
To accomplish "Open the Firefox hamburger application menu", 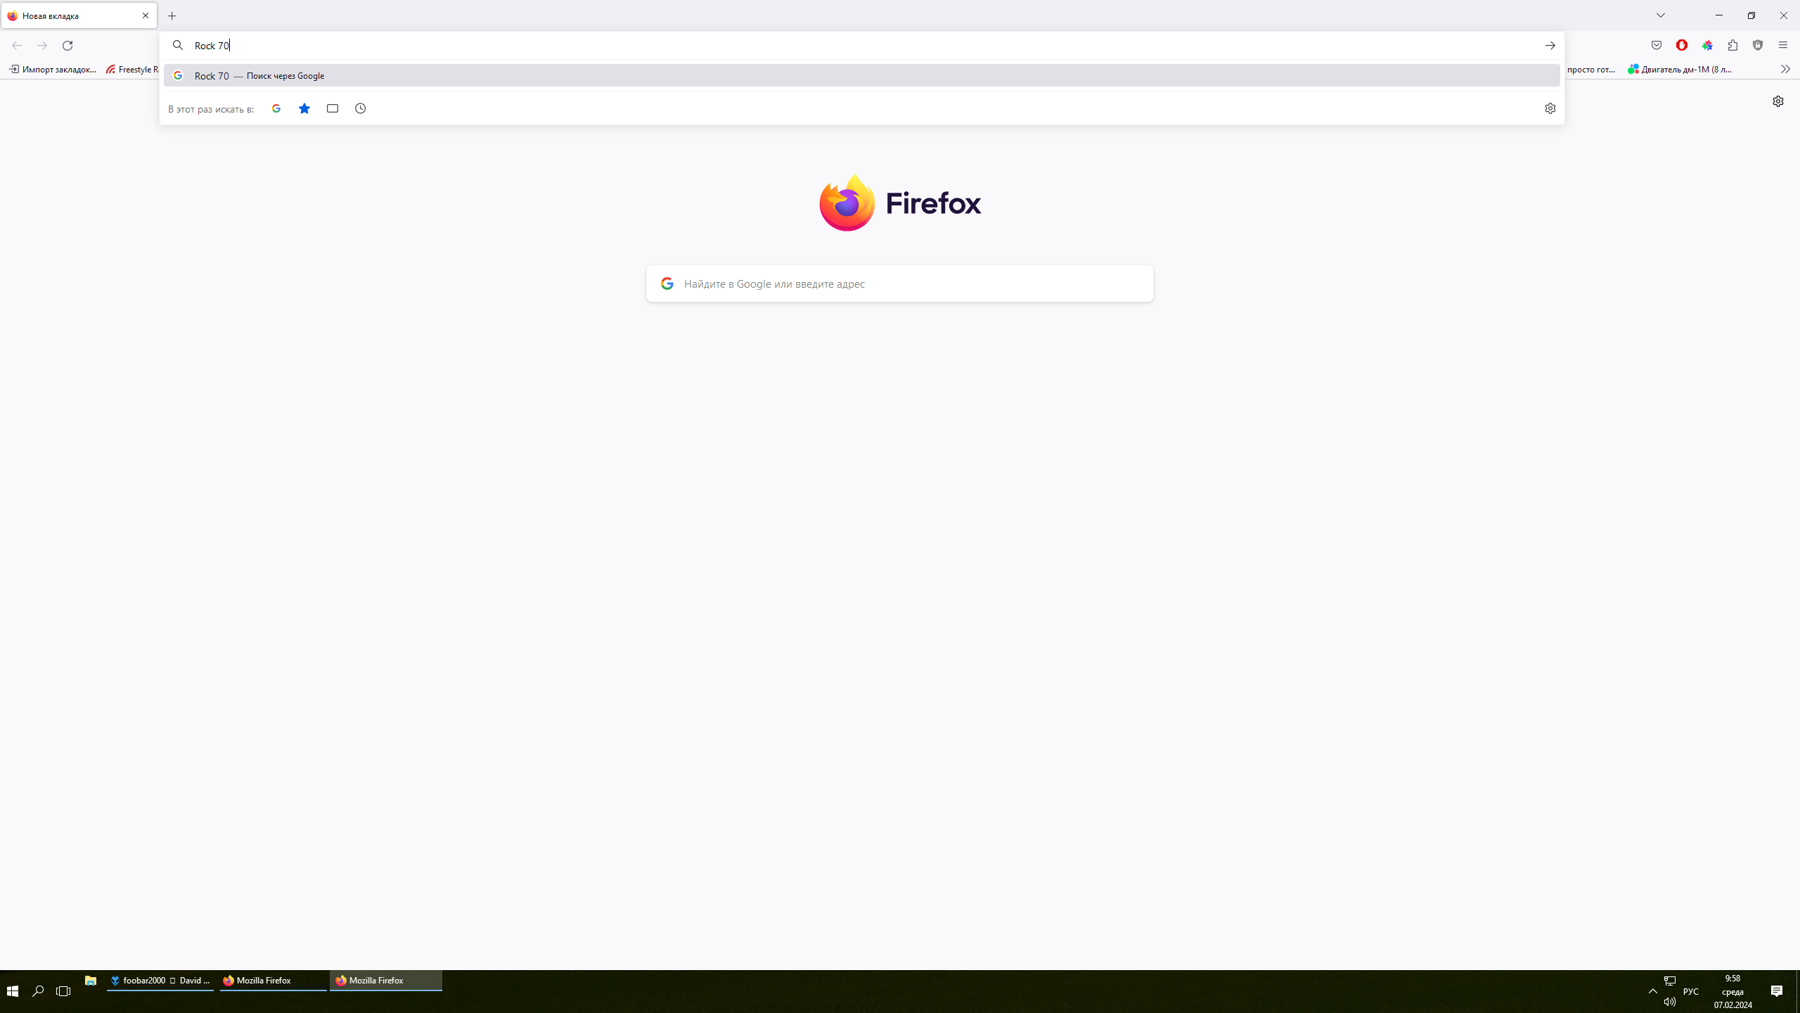I will coord(1783,45).
